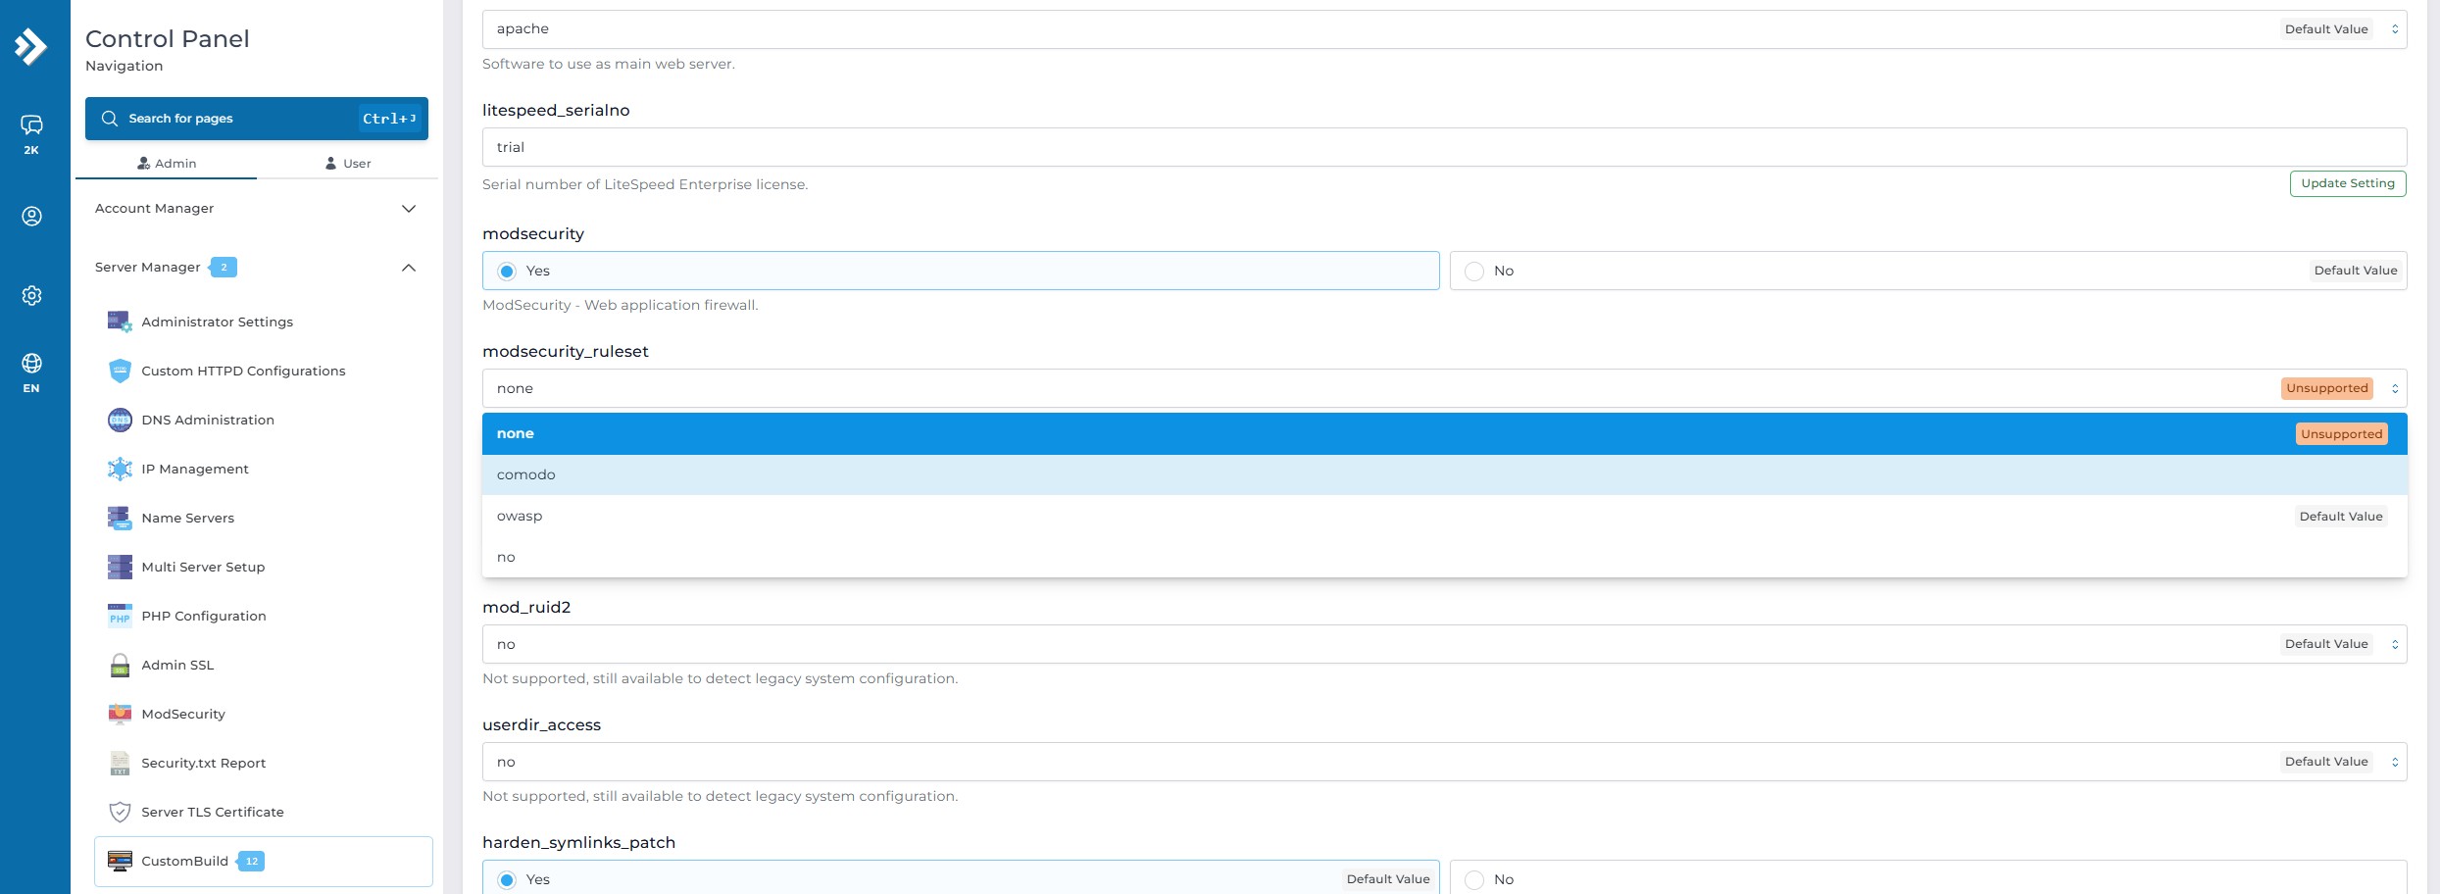The height and width of the screenshot is (894, 2440).
Task: Open Server TLS Certificate page
Action: click(x=213, y=812)
